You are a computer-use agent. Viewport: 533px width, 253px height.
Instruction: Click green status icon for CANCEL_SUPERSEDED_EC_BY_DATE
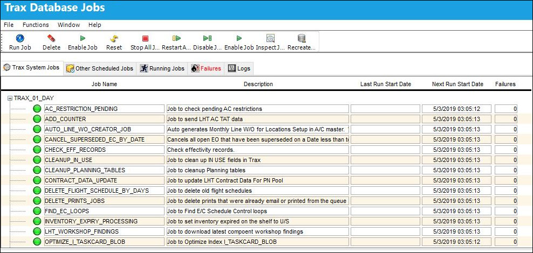pyautogui.click(x=37, y=139)
